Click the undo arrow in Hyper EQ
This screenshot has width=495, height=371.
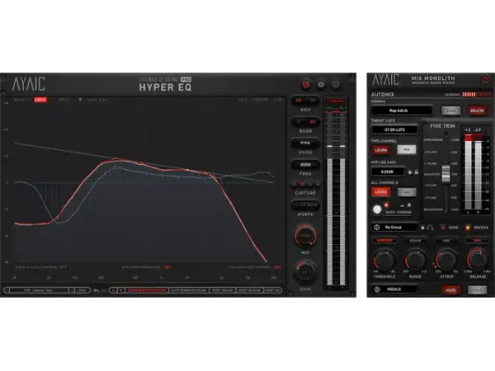tap(96, 290)
